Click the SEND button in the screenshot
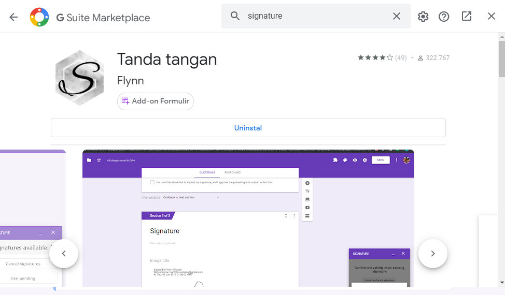505x295 pixels. click(x=381, y=160)
